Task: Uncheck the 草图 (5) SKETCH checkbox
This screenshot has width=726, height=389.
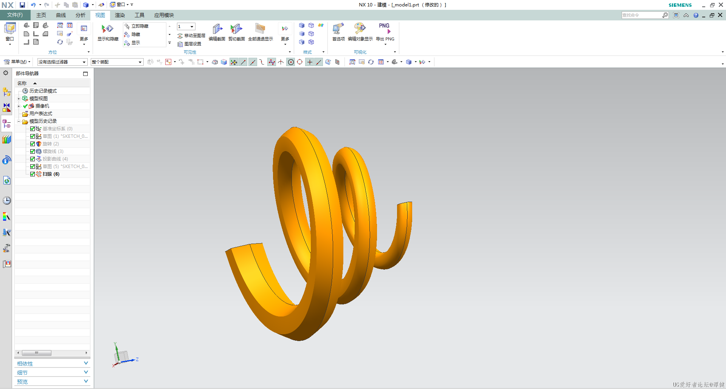Action: (x=33, y=167)
